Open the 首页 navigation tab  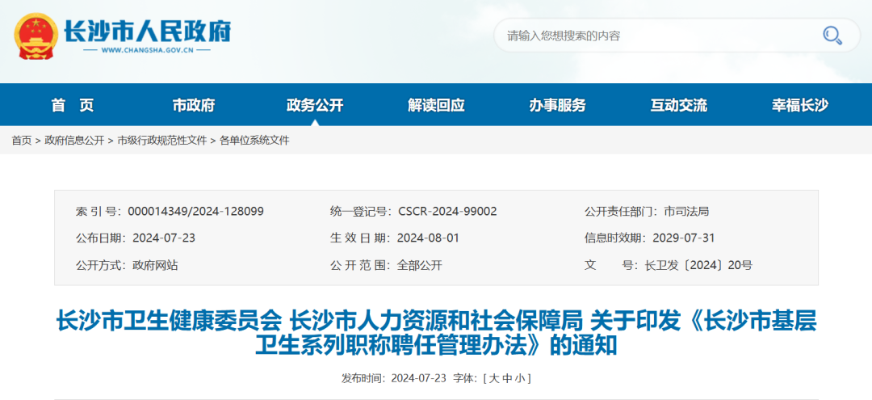point(73,104)
